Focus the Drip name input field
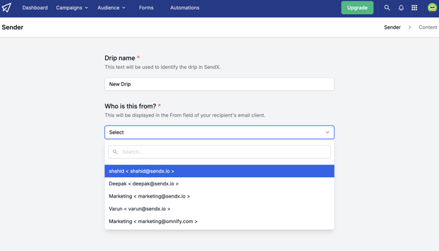The image size is (439, 251). pos(219,84)
